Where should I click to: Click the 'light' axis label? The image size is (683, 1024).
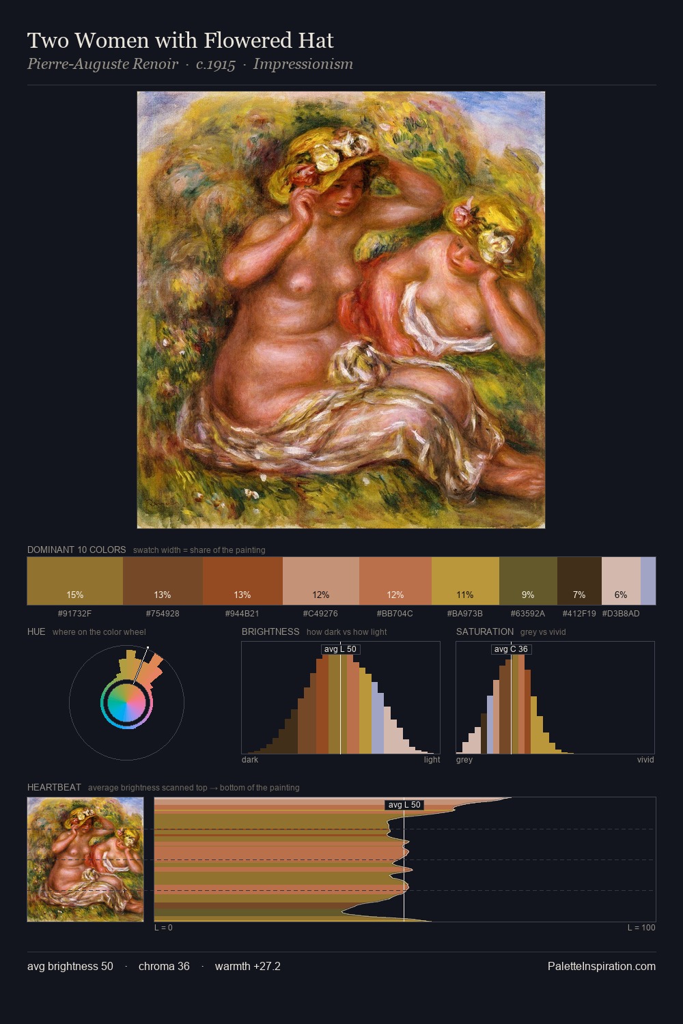click(x=432, y=760)
